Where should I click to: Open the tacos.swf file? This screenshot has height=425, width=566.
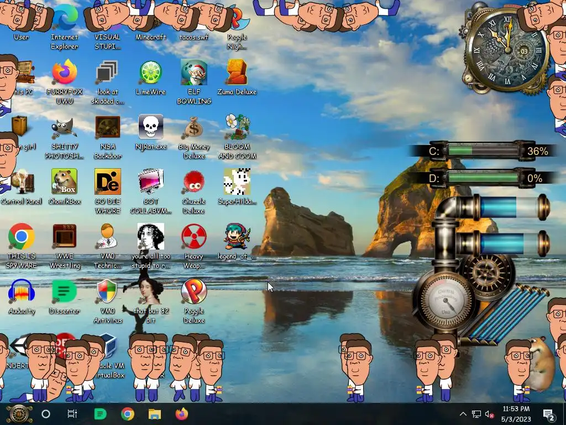click(194, 37)
